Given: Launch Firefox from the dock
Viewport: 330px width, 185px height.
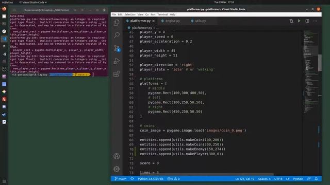Looking at the screenshot, I should tap(4, 9).
